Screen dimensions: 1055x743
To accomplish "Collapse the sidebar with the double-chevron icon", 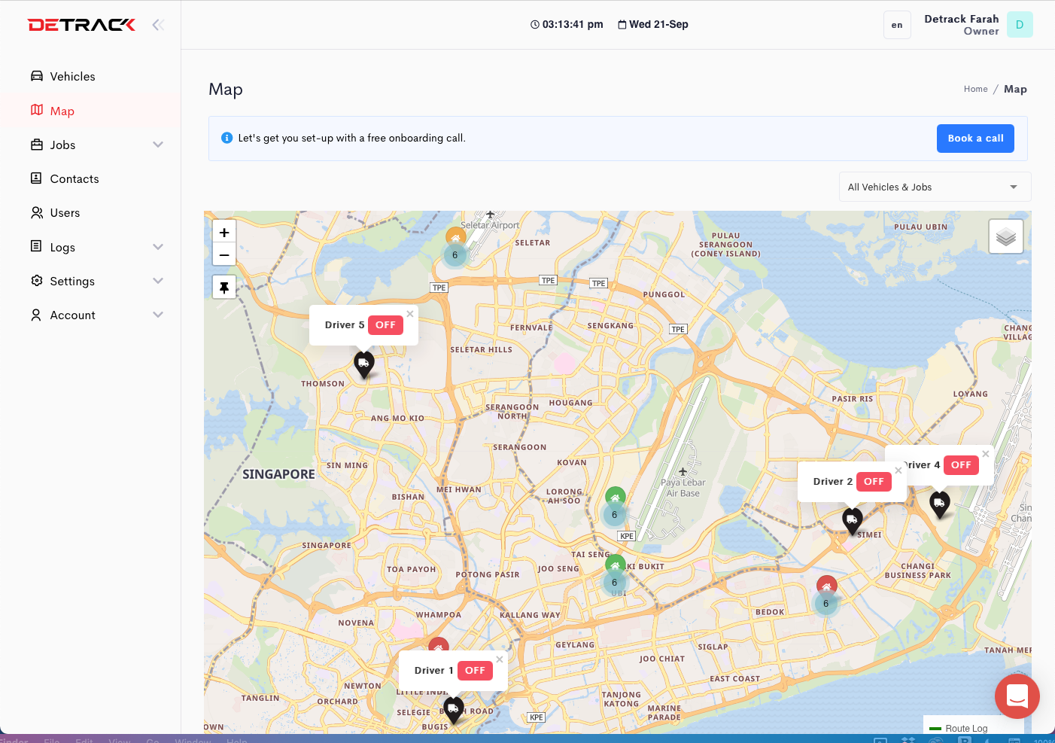I will click(x=158, y=24).
